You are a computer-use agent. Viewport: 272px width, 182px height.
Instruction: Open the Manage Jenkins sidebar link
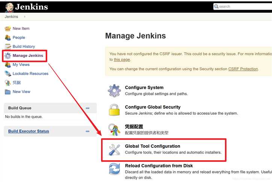tap(28, 56)
